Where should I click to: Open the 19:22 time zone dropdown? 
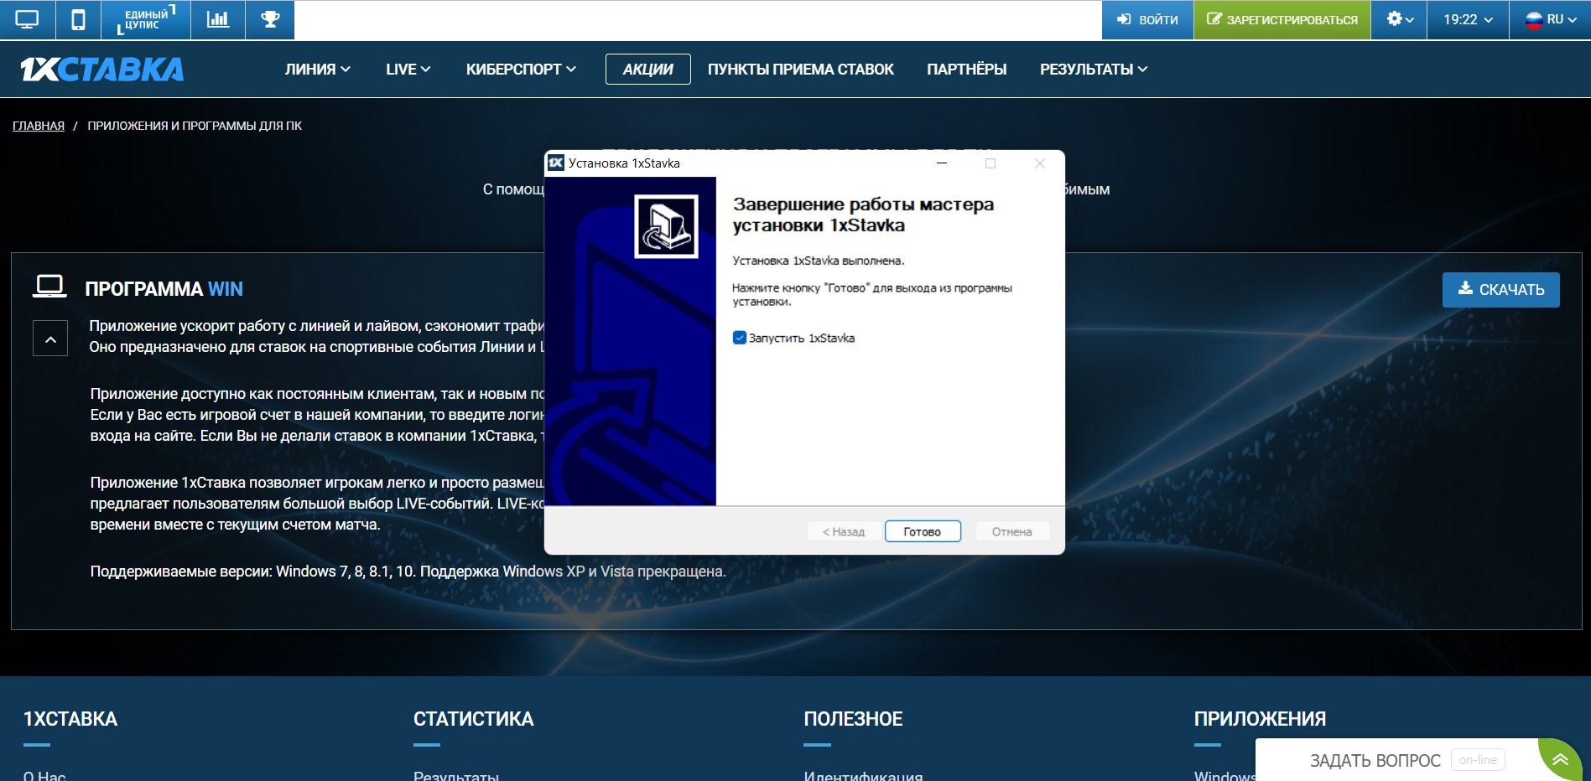pyautogui.click(x=1468, y=19)
